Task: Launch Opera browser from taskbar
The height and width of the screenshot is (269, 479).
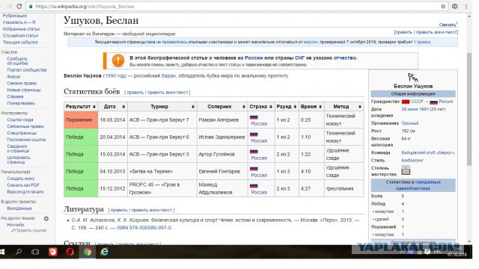Action: [70, 252]
